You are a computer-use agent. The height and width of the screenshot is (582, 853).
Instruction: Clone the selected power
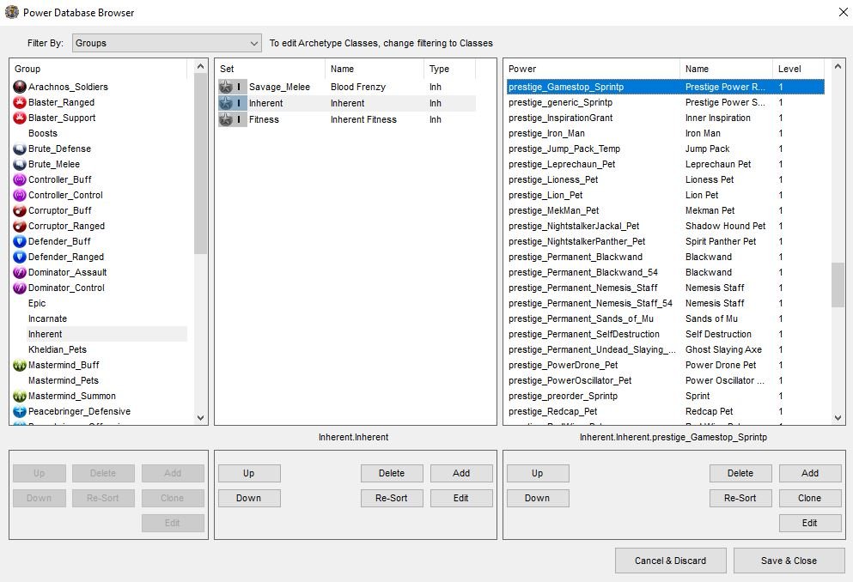tap(809, 498)
